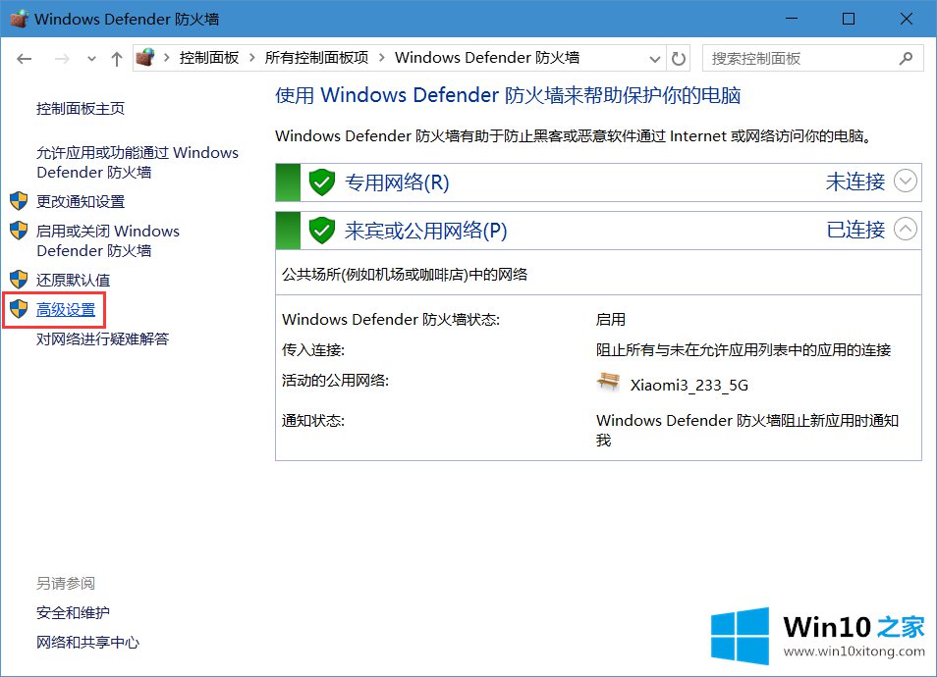
Task: Click 未连接 status text
Action: [855, 182]
